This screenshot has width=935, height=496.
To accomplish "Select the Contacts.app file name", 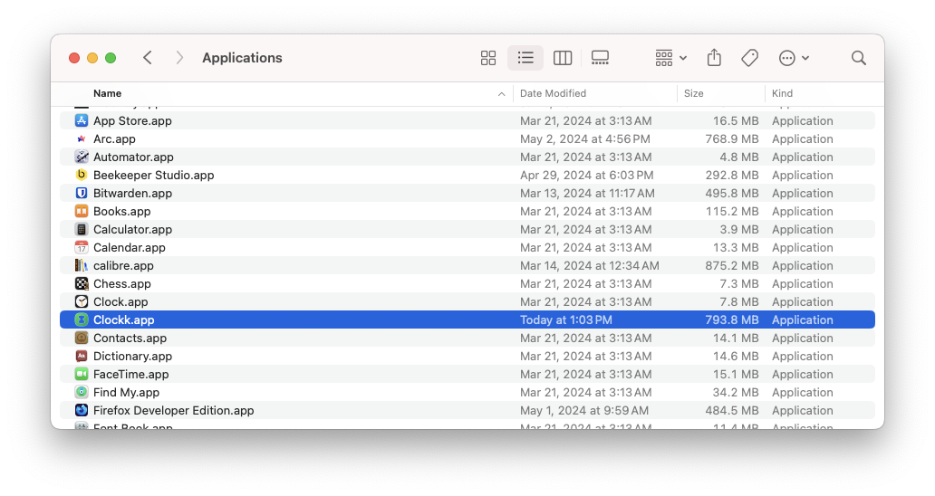I will tap(130, 339).
